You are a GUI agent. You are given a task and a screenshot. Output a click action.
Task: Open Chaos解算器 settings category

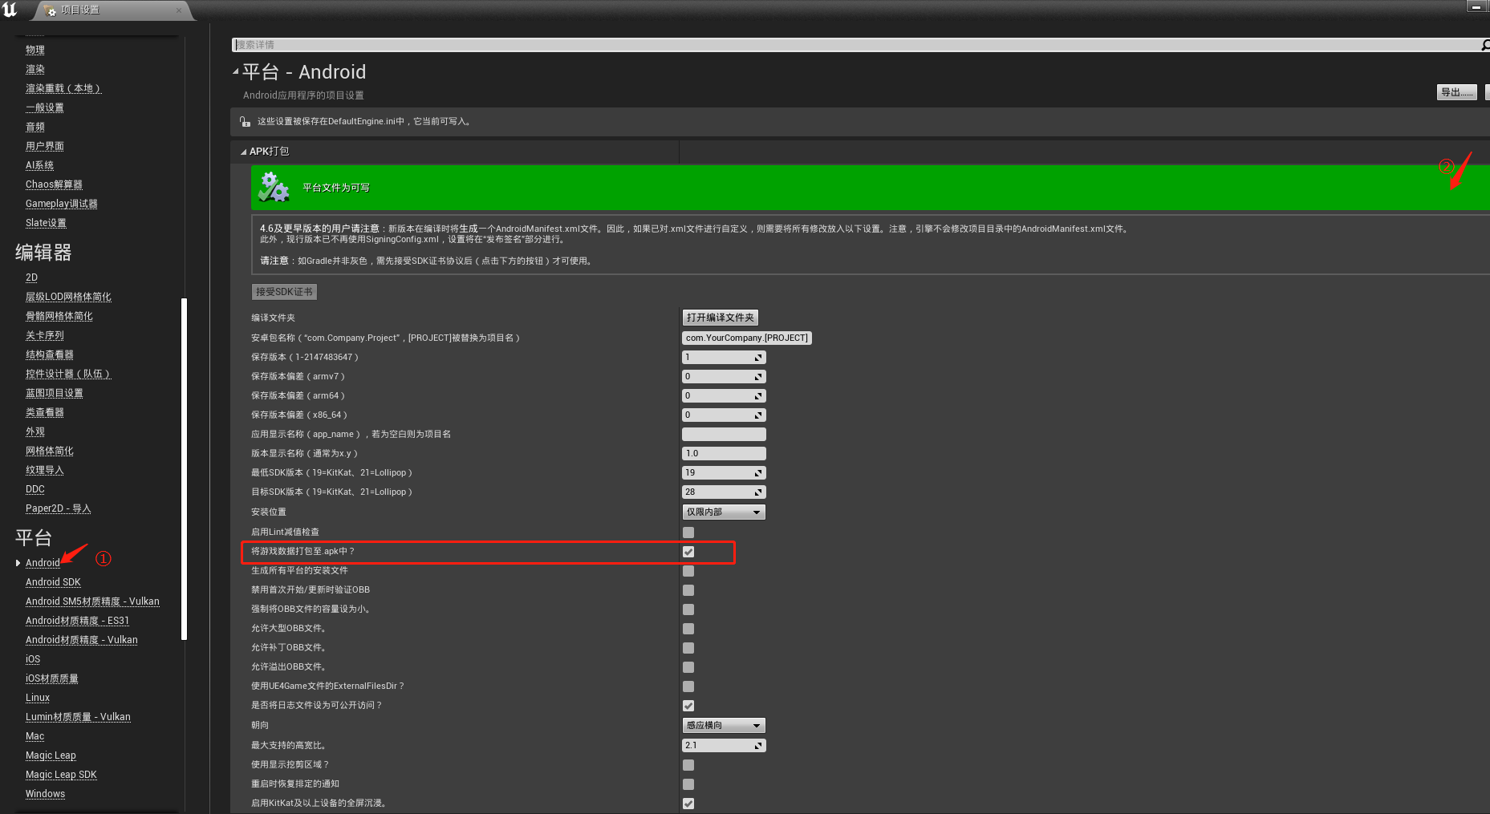pos(54,184)
